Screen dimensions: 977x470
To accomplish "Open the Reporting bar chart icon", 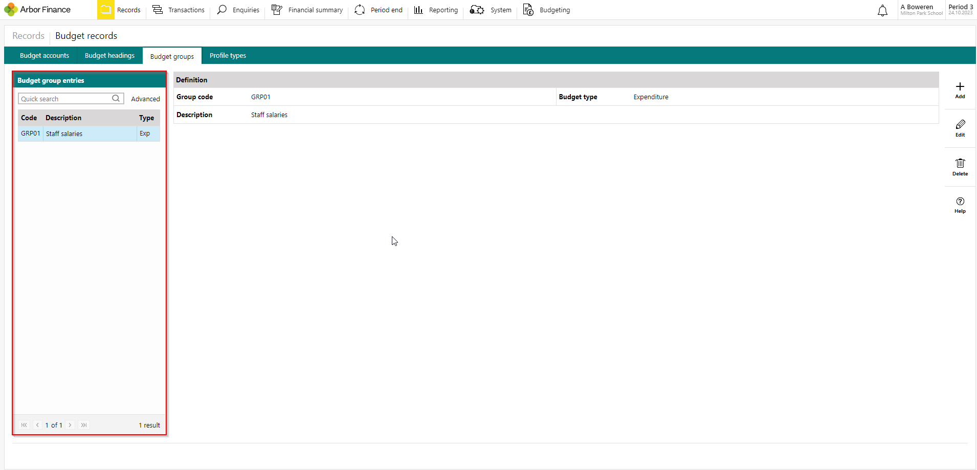I will click(x=418, y=10).
